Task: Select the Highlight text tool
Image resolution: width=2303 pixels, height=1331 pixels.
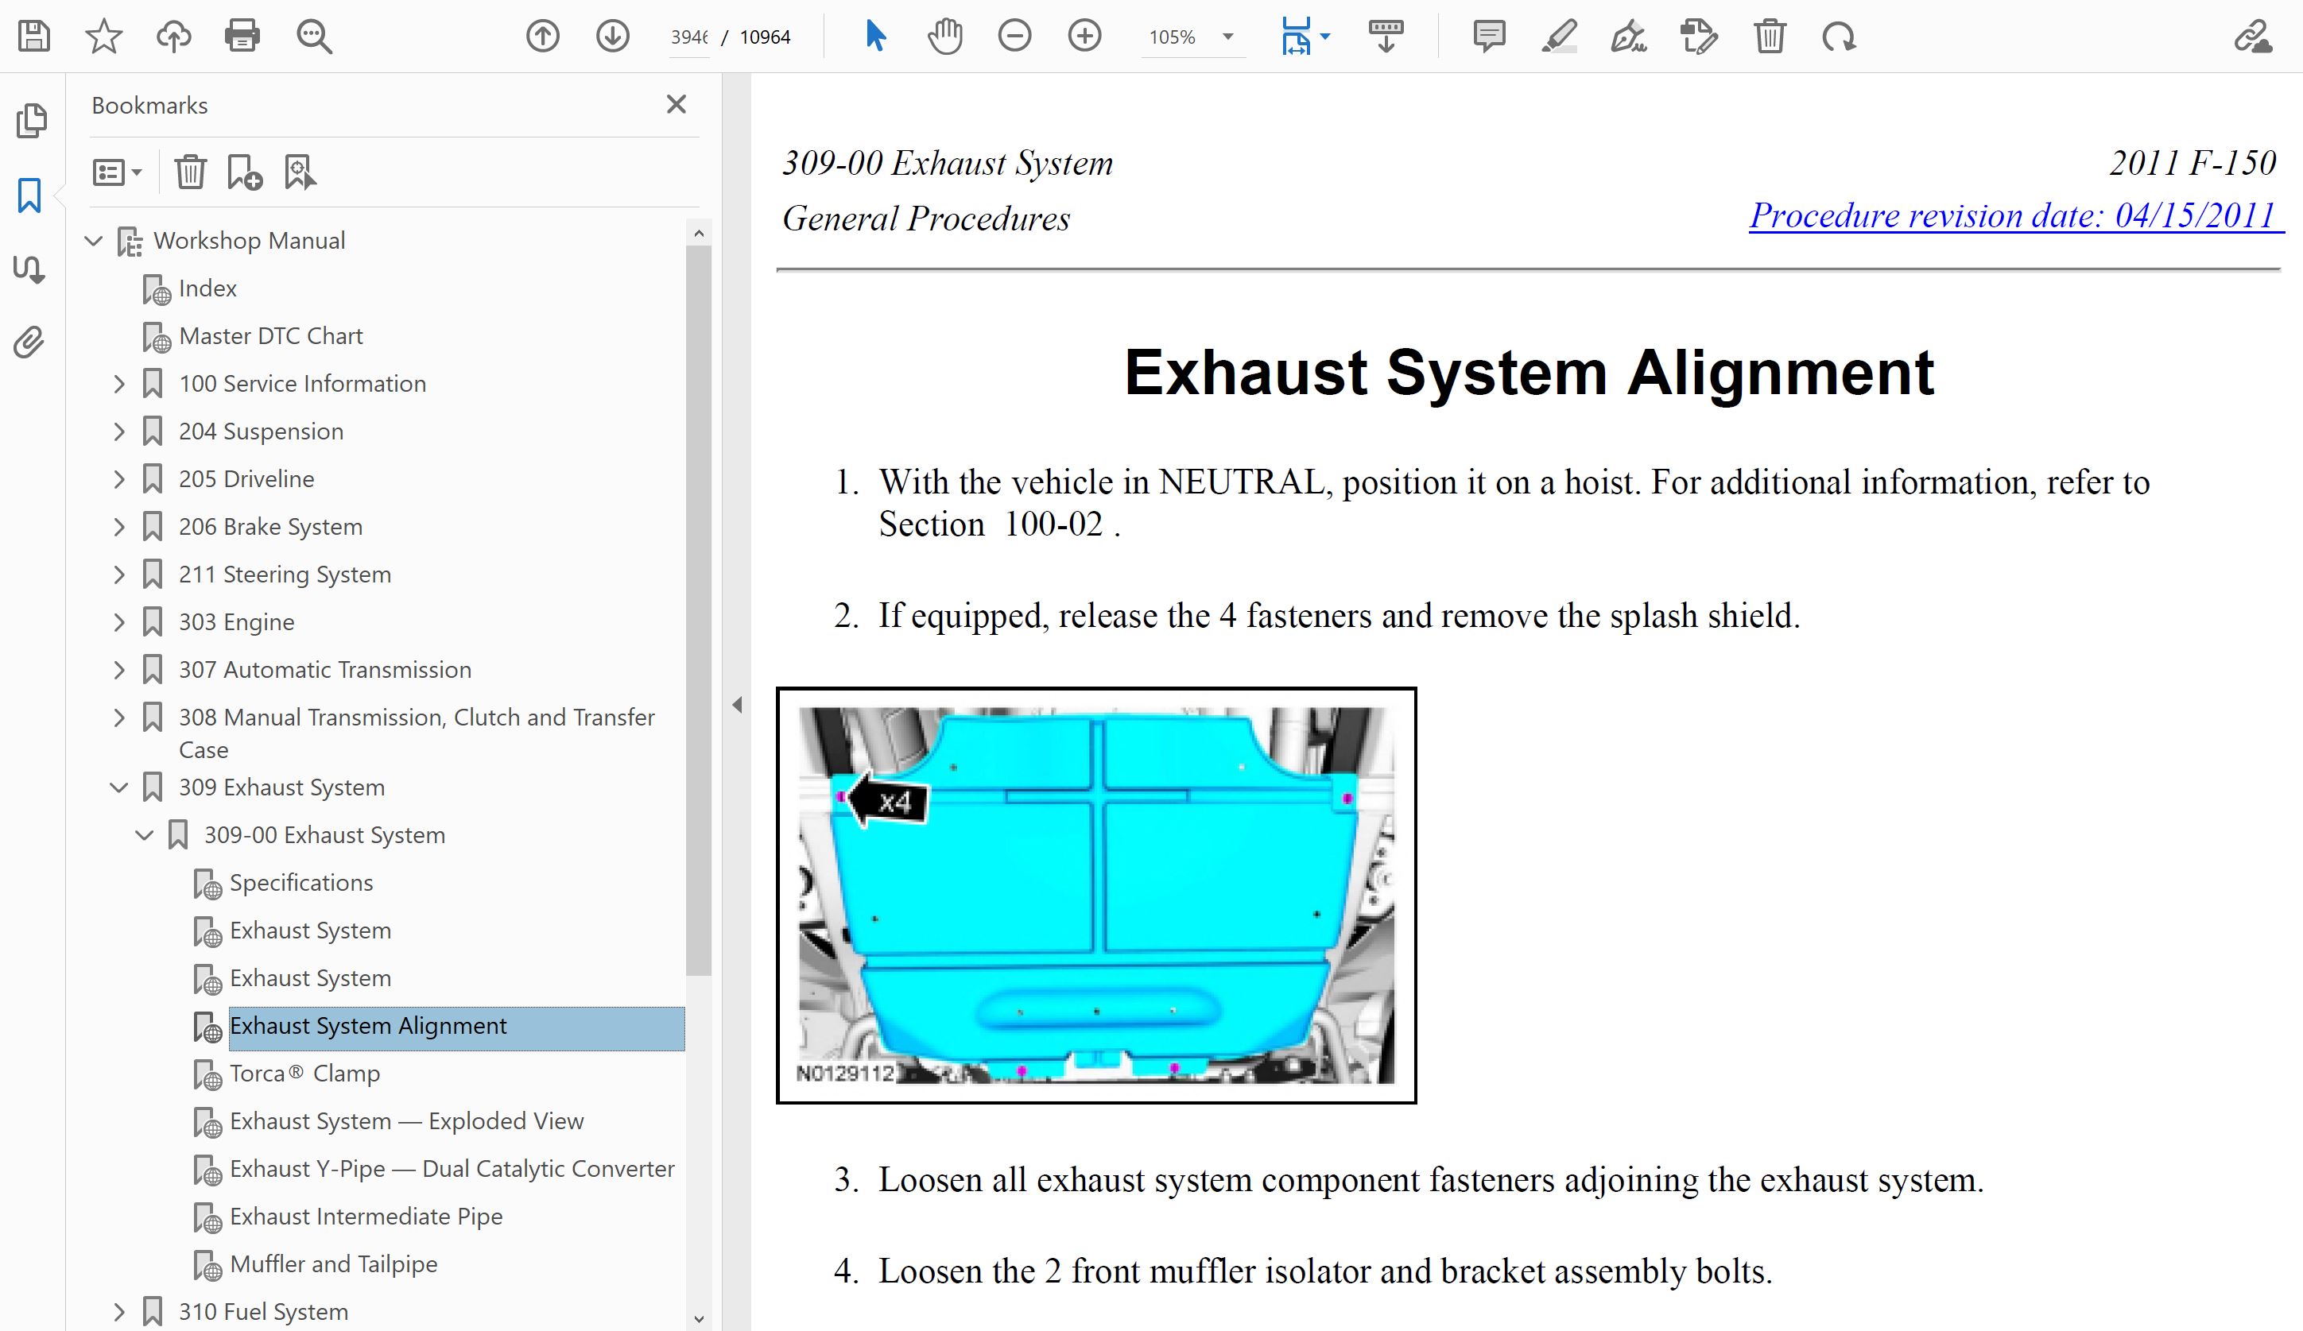Action: (x=1559, y=37)
